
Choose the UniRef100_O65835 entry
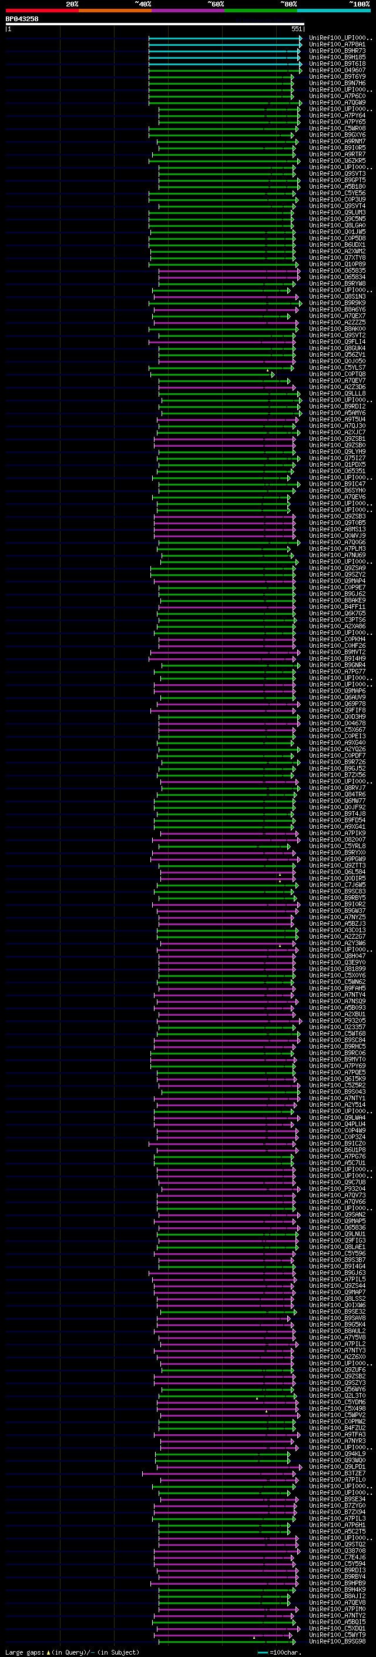(337, 271)
